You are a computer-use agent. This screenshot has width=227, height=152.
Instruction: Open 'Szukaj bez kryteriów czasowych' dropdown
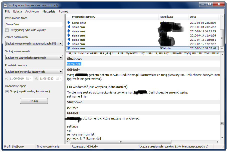tap(34, 72)
